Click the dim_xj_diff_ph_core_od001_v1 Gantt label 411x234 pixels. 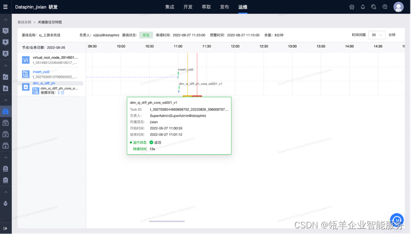pyautogui.click(x=201, y=84)
